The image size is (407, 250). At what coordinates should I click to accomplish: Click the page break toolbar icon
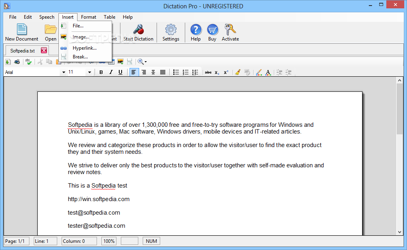[x=130, y=62]
